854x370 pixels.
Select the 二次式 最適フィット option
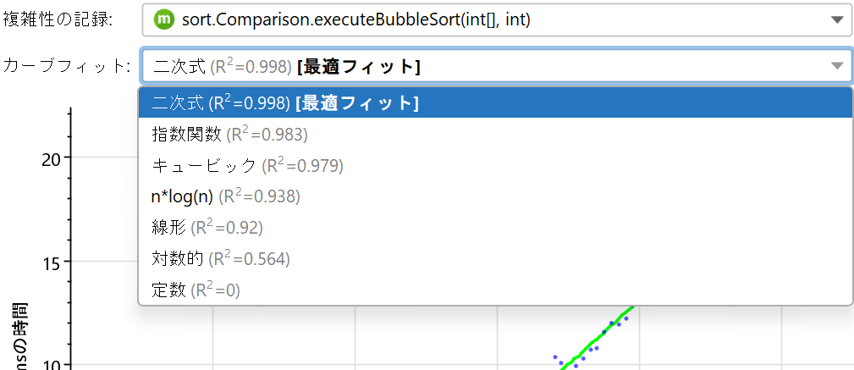pos(285,102)
